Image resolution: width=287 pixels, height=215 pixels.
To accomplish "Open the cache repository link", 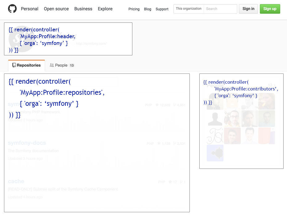I will 16,181.
